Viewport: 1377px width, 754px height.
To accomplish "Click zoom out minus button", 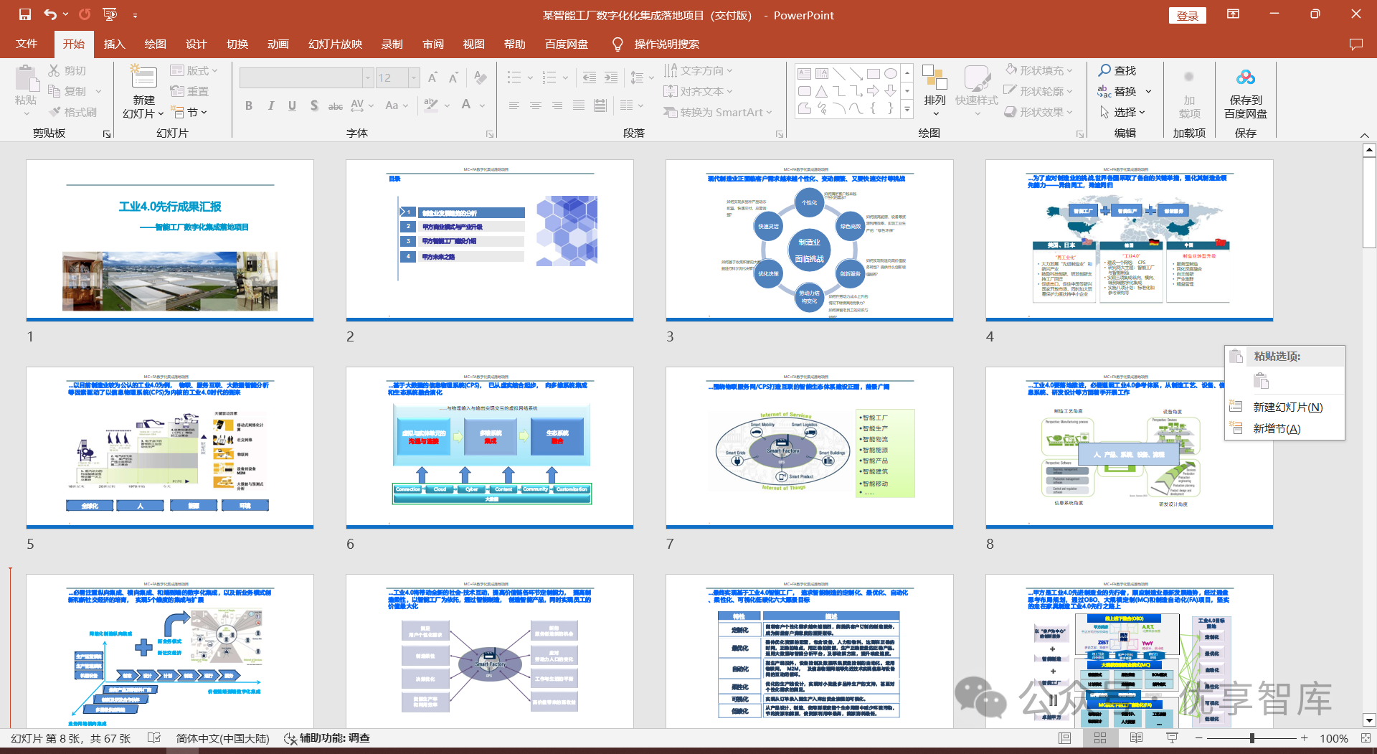I will pos(1198,737).
